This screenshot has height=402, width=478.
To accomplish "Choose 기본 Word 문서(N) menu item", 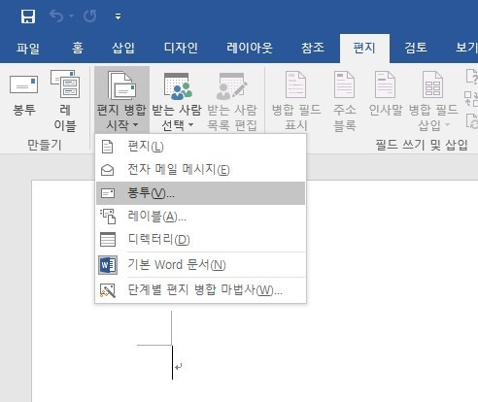I will (200, 265).
